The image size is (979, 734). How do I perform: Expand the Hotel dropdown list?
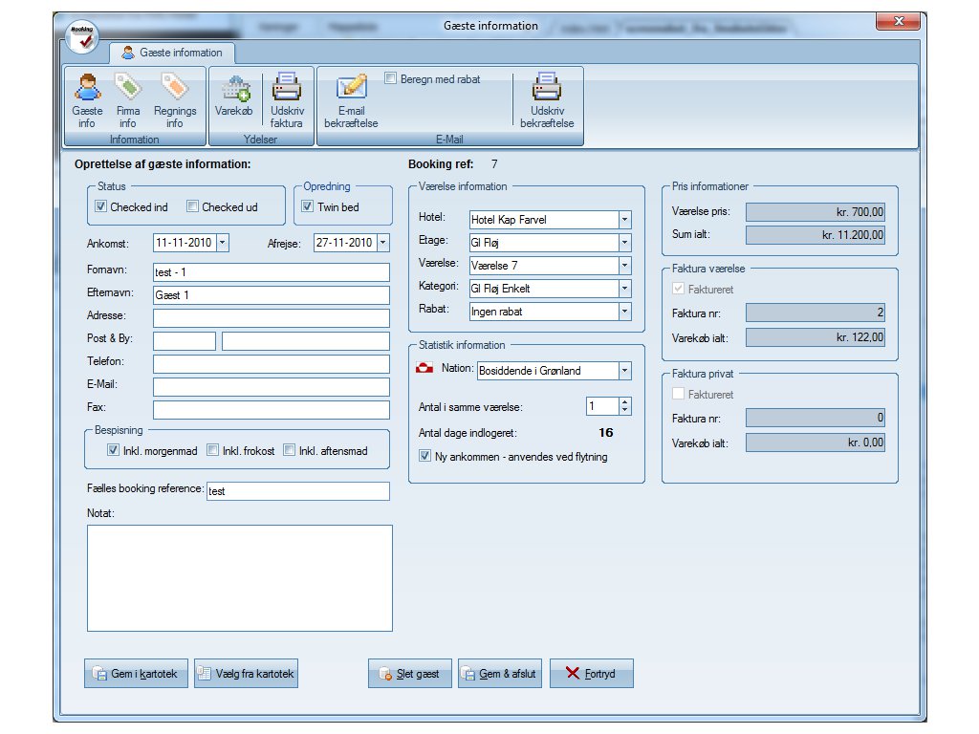coord(624,220)
